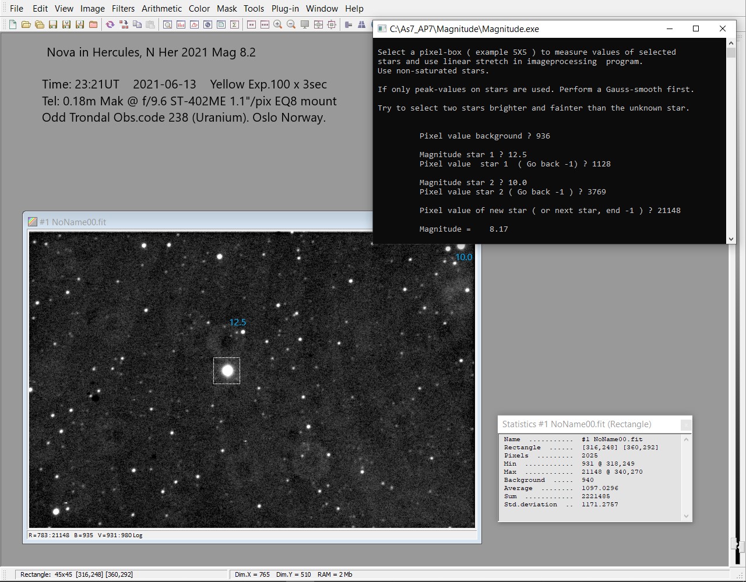The image size is (746, 582).
Task: Click the display stretch slider handle at right edge
Action: [736, 545]
